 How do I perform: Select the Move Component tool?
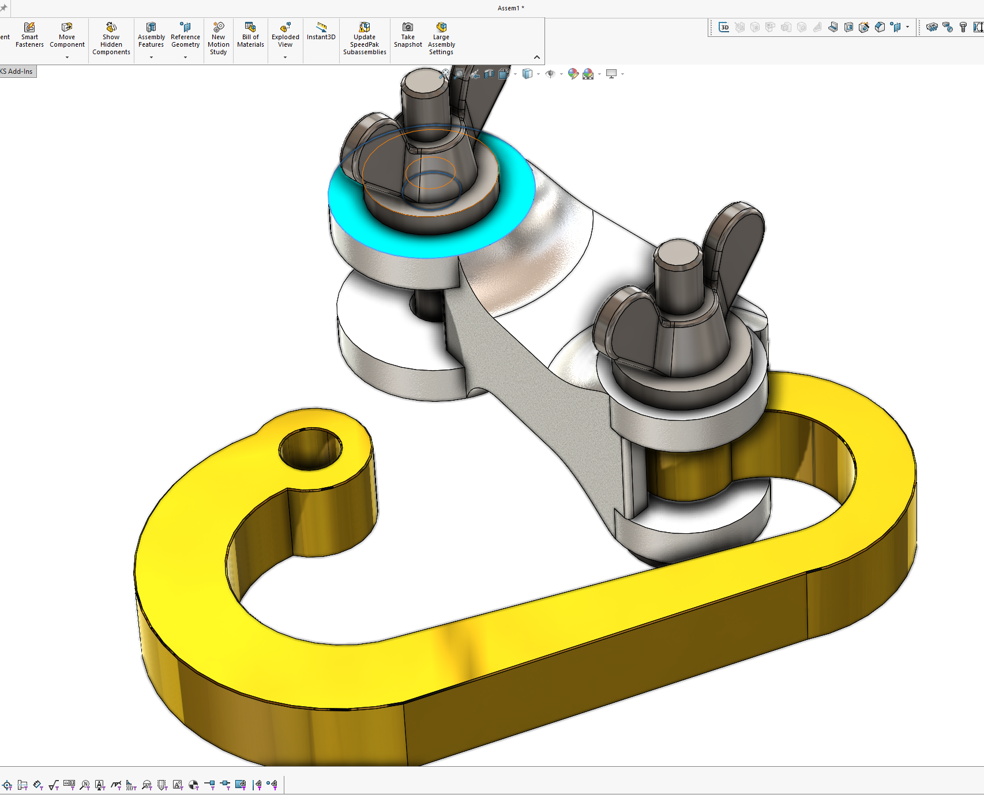pos(67,35)
